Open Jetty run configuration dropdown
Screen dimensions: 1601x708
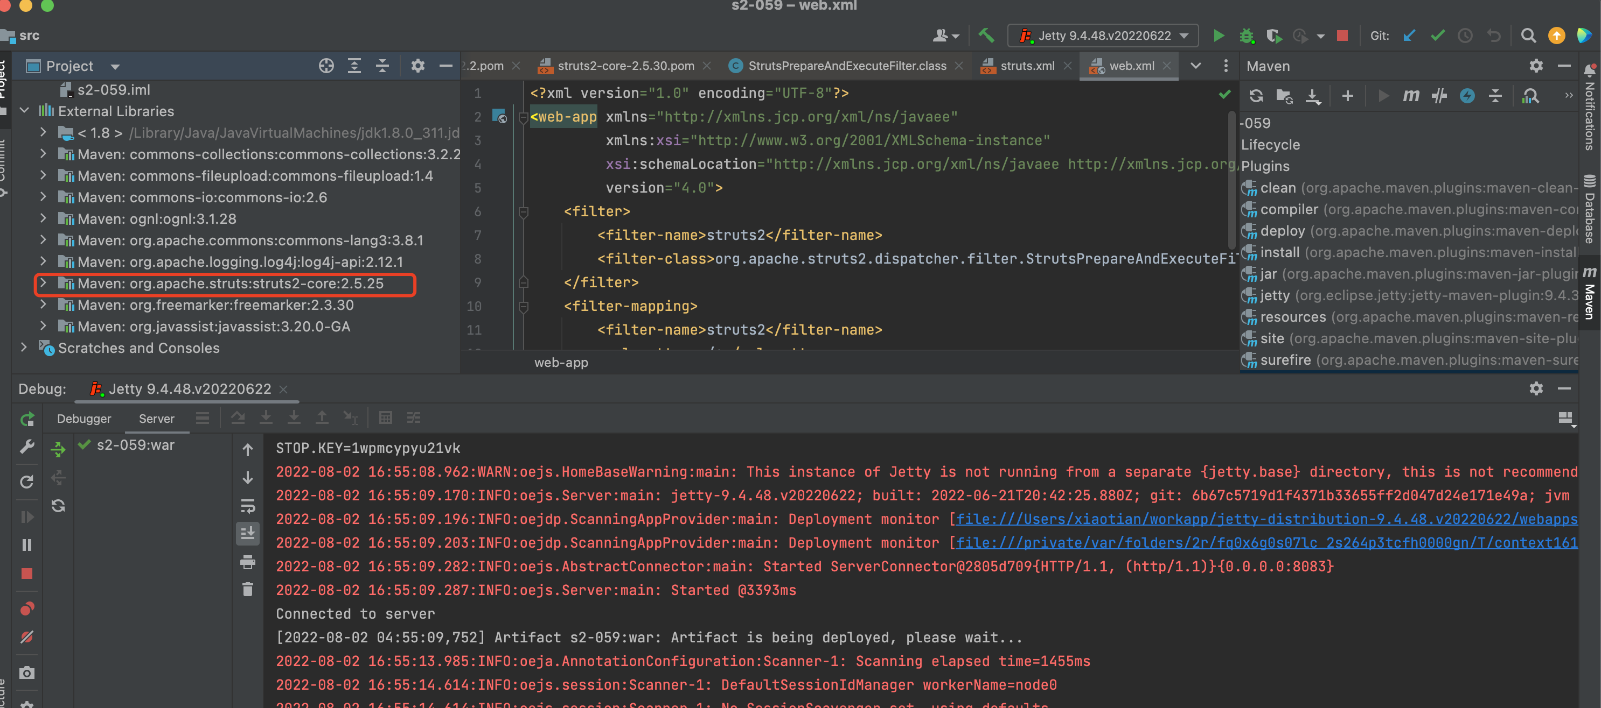(1103, 36)
